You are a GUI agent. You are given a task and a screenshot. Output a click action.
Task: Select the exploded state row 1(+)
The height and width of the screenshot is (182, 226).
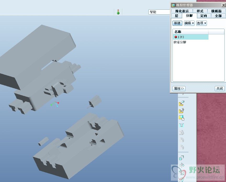click(191, 37)
